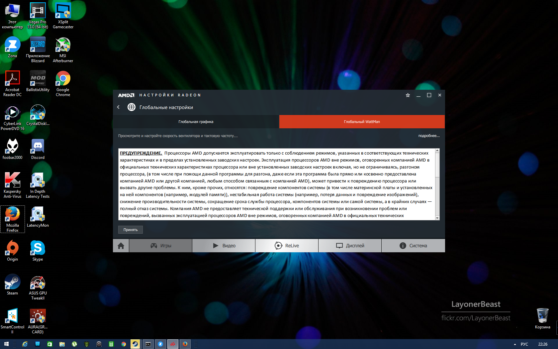Select the Discord desktop icon
Image resolution: width=558 pixels, height=349 pixels.
tap(38, 149)
